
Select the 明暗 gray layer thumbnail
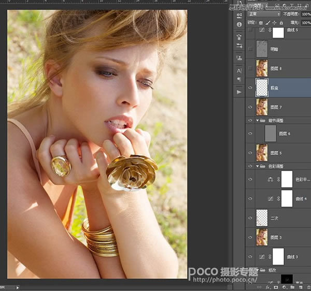262,49
